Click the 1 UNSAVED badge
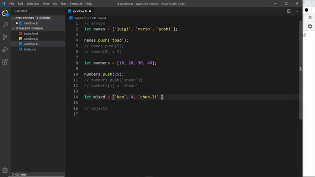The height and width of the screenshot is (177, 315). (x=43, y=18)
